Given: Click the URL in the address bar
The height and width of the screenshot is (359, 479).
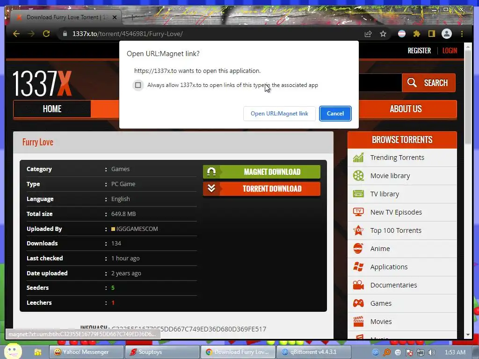Looking at the screenshot, I should click(x=127, y=34).
